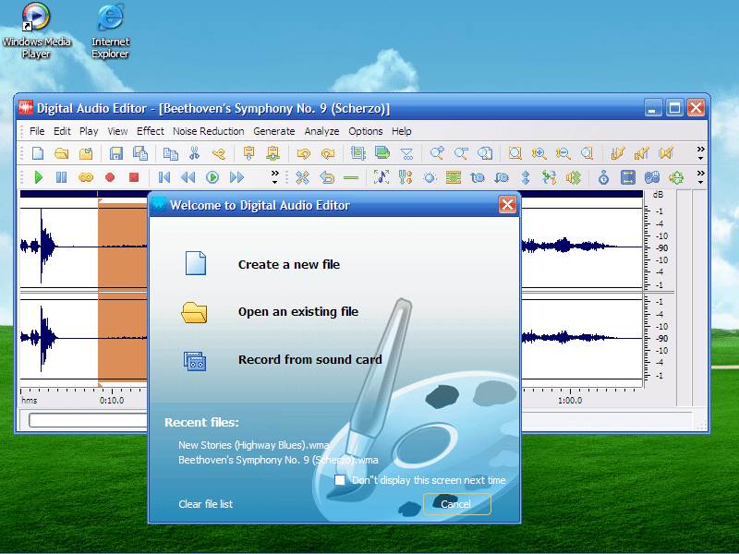Click the Zoom Out magnifier minus icon
The image size is (739, 554).
(x=461, y=153)
